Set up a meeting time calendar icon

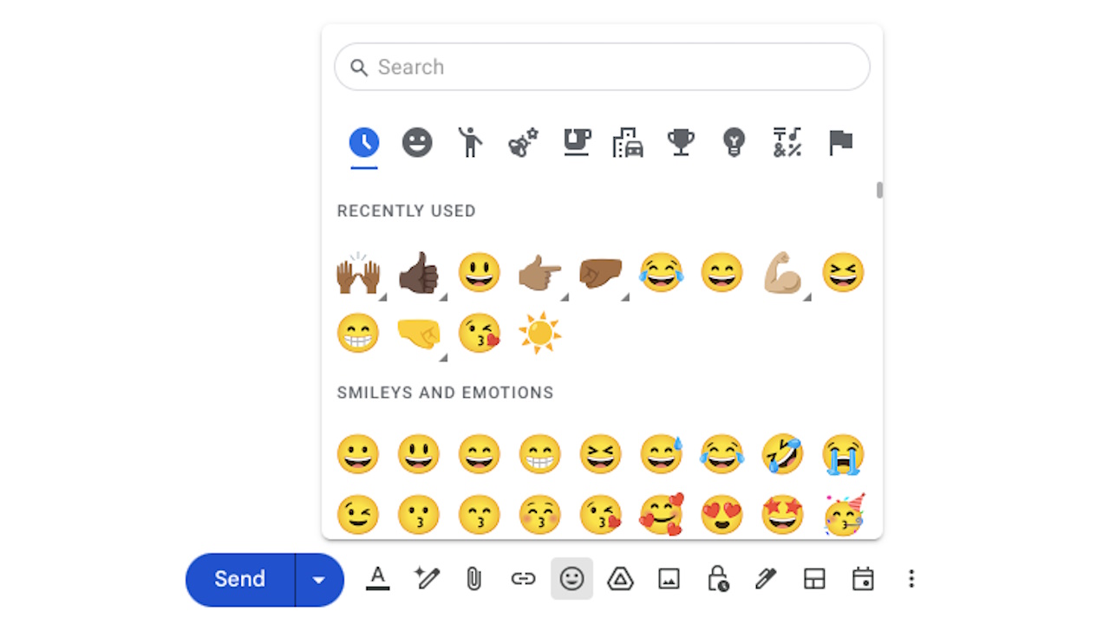point(862,579)
